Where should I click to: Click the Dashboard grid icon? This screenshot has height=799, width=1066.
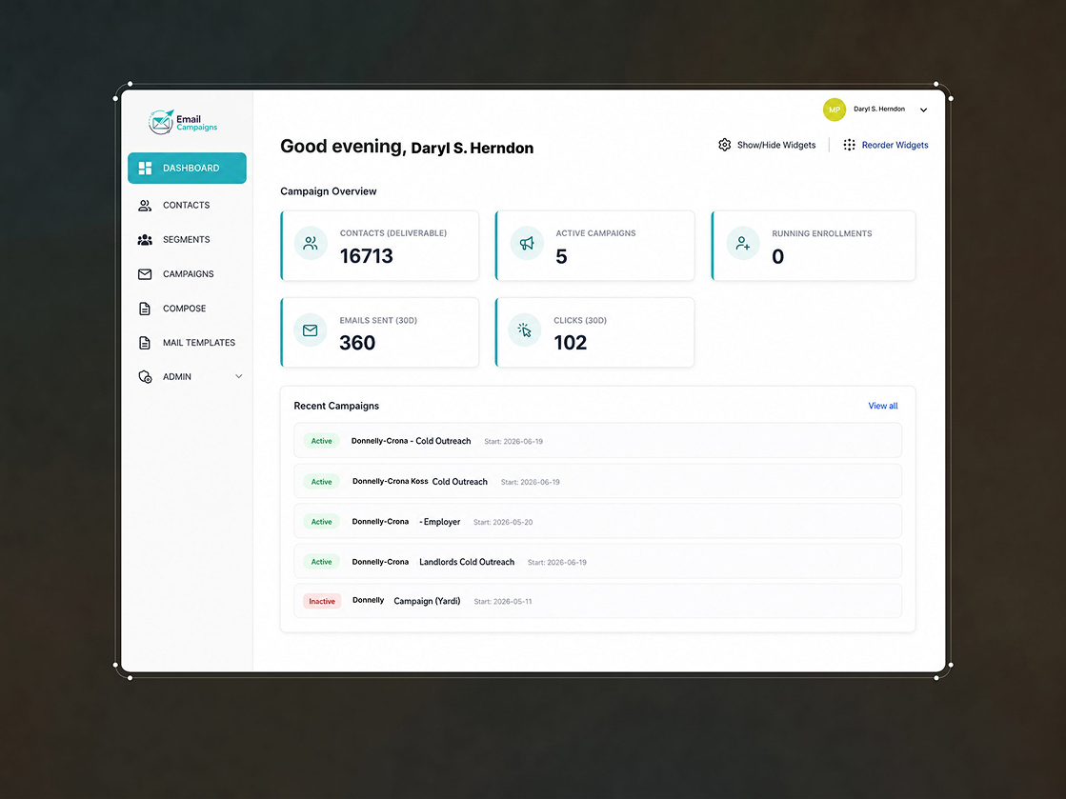[145, 168]
